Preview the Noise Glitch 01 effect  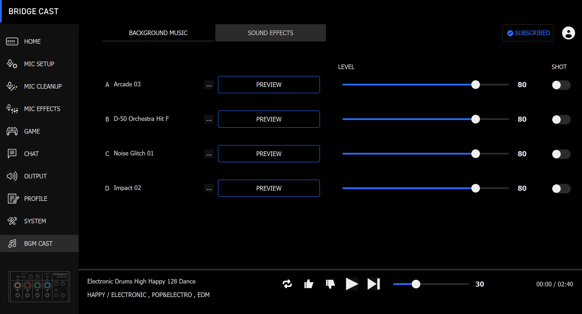[x=269, y=154]
